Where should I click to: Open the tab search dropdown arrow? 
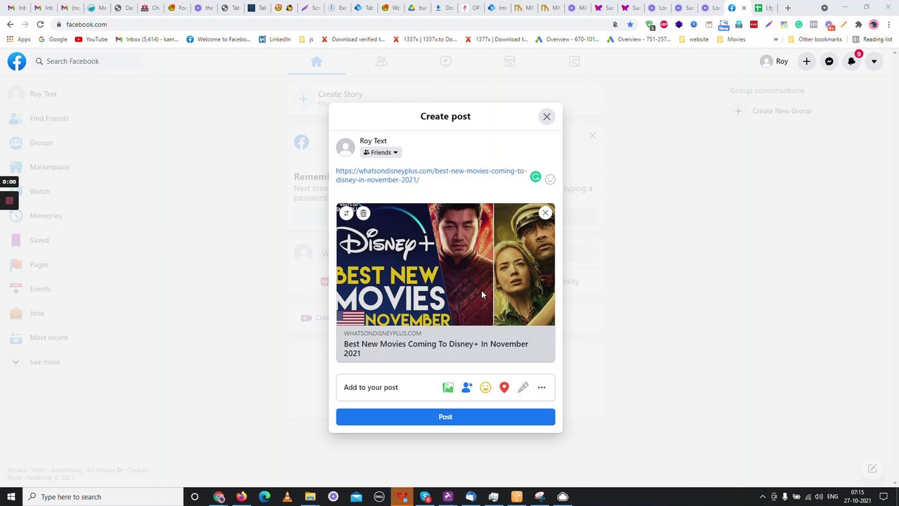825,8
